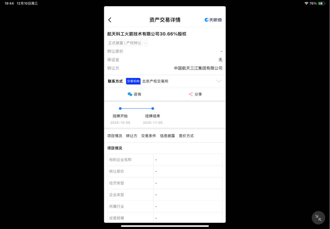
Task: Select the 挂牌开始 timeline dot
Action: (x=120, y=109)
